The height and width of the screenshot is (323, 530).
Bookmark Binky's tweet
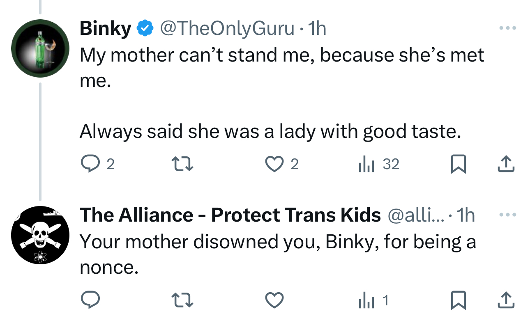(459, 164)
